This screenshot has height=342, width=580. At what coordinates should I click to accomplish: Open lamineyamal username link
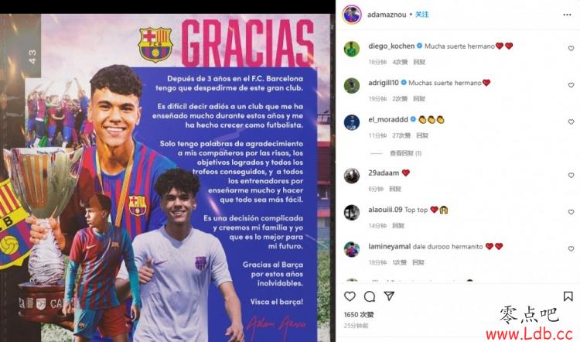click(x=389, y=246)
